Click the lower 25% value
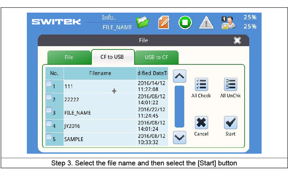 (x=250, y=27)
